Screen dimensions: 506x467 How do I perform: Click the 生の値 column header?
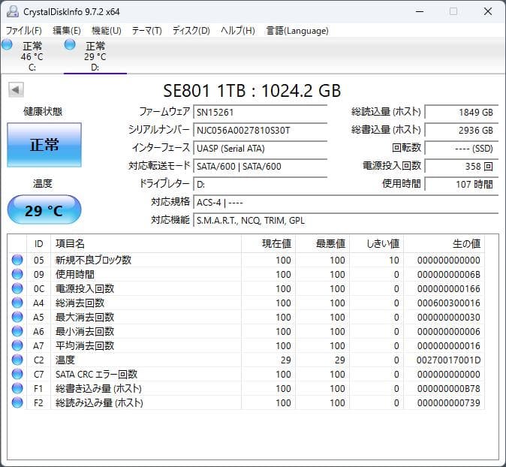click(444, 243)
